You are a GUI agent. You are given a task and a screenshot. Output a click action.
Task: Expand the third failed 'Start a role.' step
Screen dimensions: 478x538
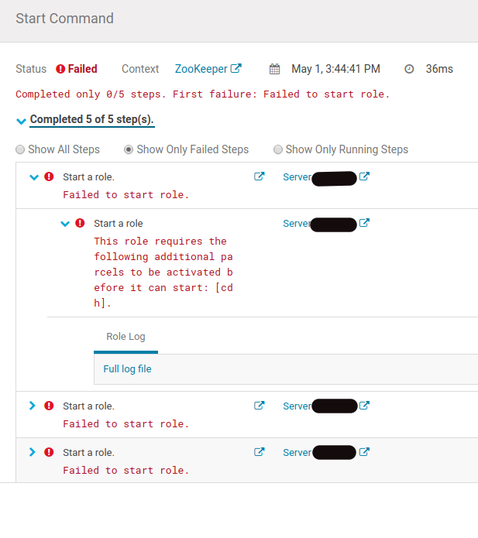pyautogui.click(x=33, y=406)
